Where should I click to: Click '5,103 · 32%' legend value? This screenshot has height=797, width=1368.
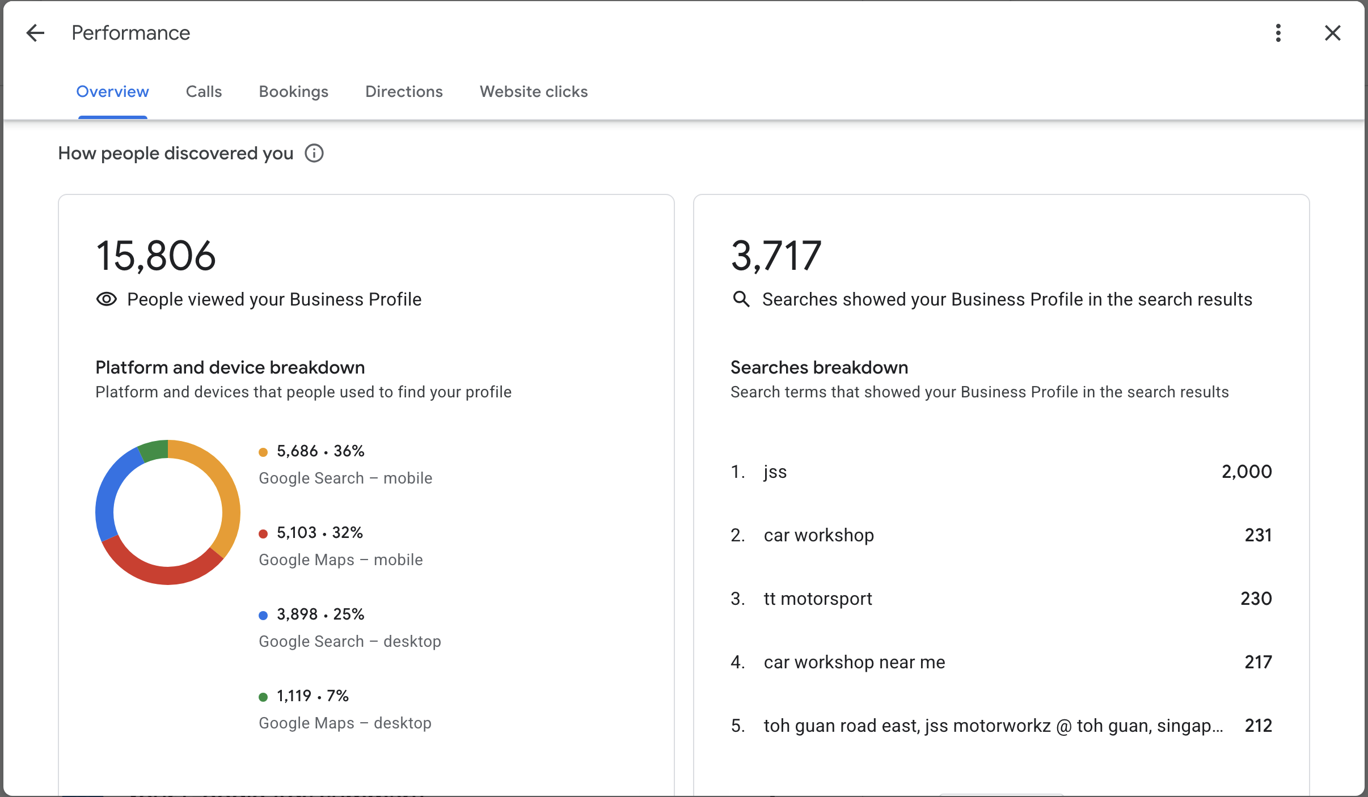coord(320,533)
